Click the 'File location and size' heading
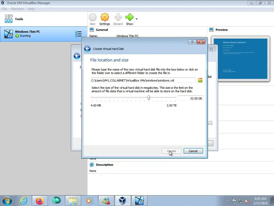 (109, 60)
